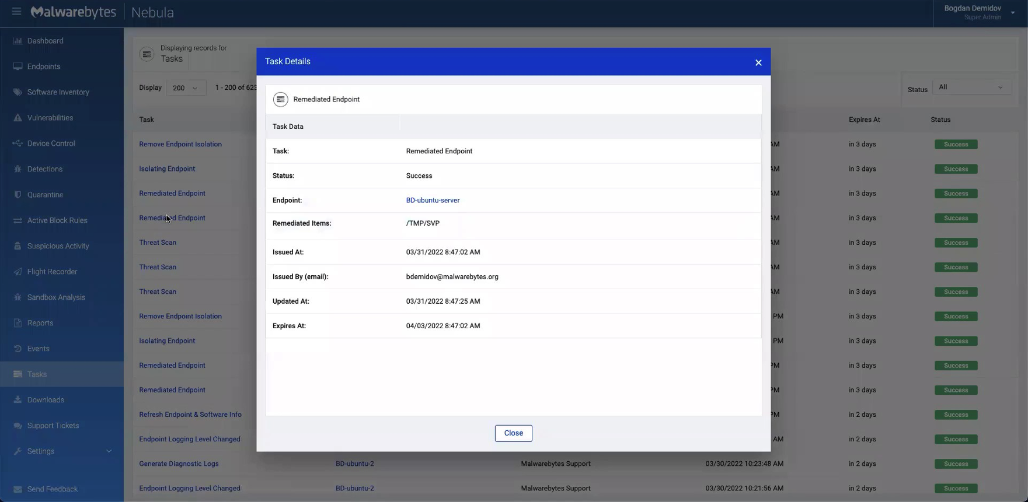Image resolution: width=1028 pixels, height=502 pixels.
Task: Open the Dashboard sidebar icon
Action: coord(18,41)
